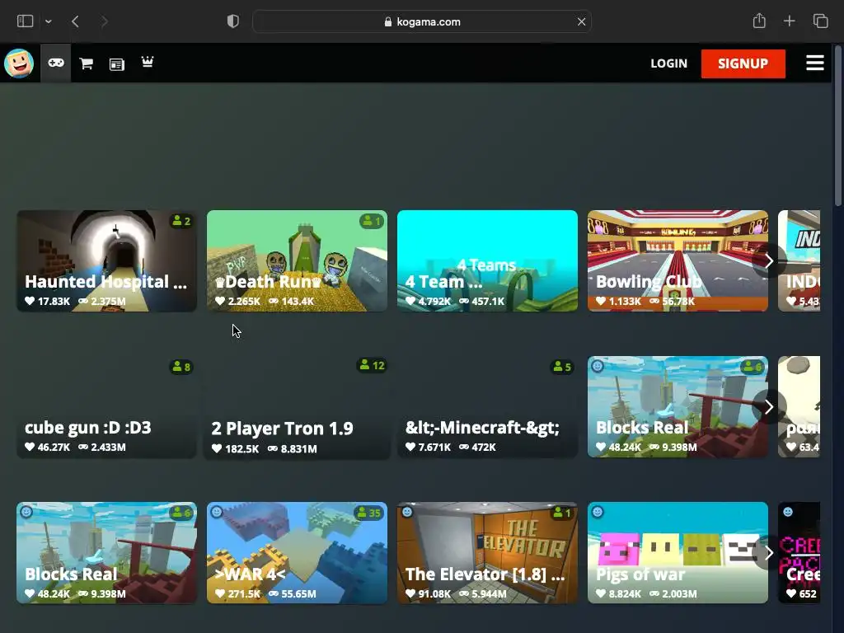Image resolution: width=844 pixels, height=633 pixels.
Task: Click the 8 players badge on cube gun
Action: click(181, 367)
